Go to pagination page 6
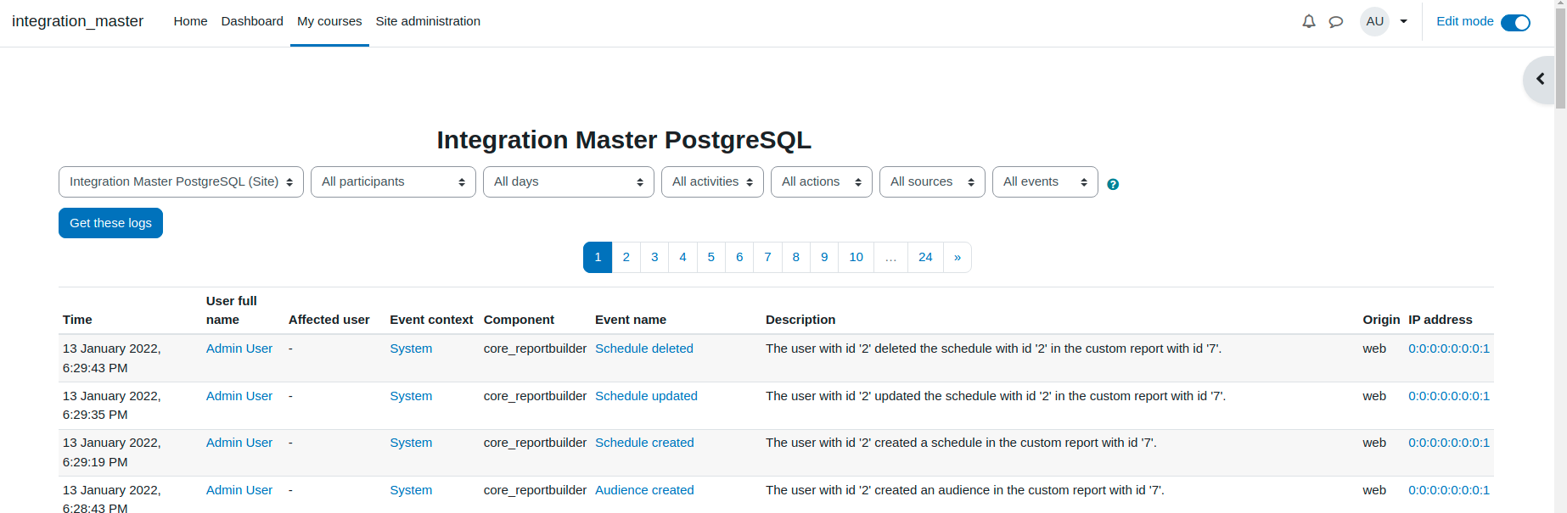The image size is (1567, 513). click(x=739, y=257)
